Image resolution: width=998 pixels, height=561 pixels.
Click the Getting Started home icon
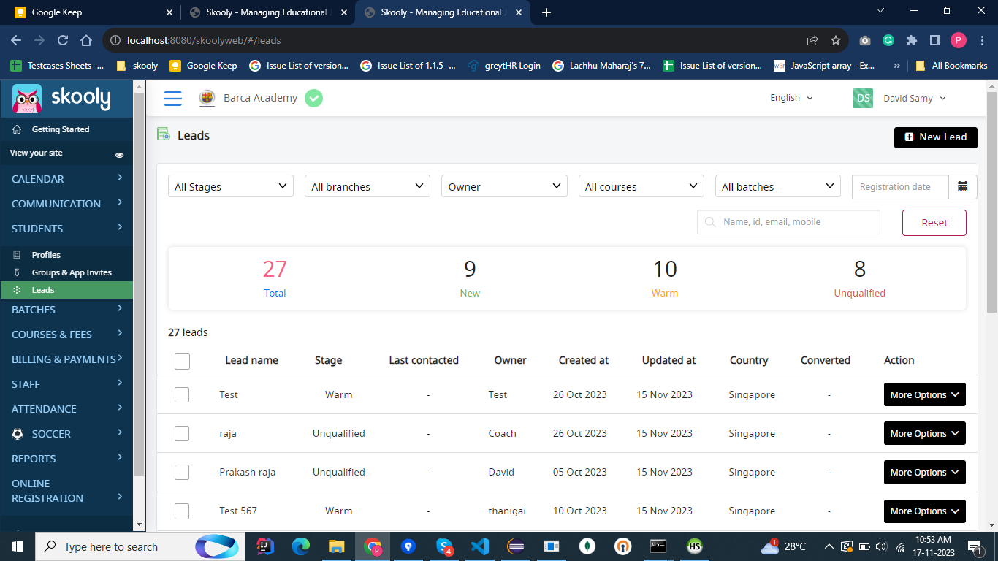17,129
